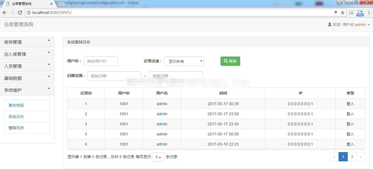
Task: Expand the 库存管理 sidebar section
Action: click(27, 42)
